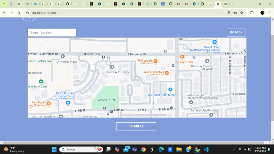This screenshot has width=274, height=154.
Task: Open Visual Studio Code from taskbar
Action: tap(206, 150)
